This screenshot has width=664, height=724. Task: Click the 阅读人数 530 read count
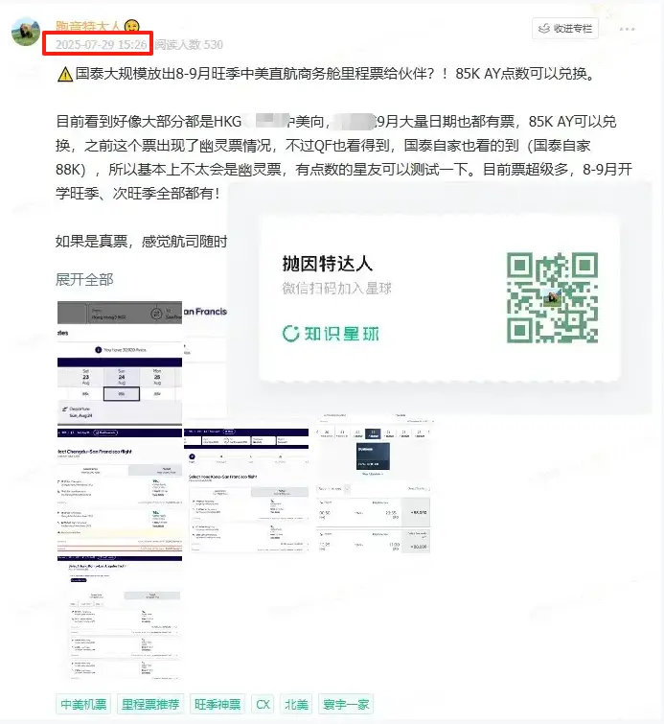click(x=189, y=44)
